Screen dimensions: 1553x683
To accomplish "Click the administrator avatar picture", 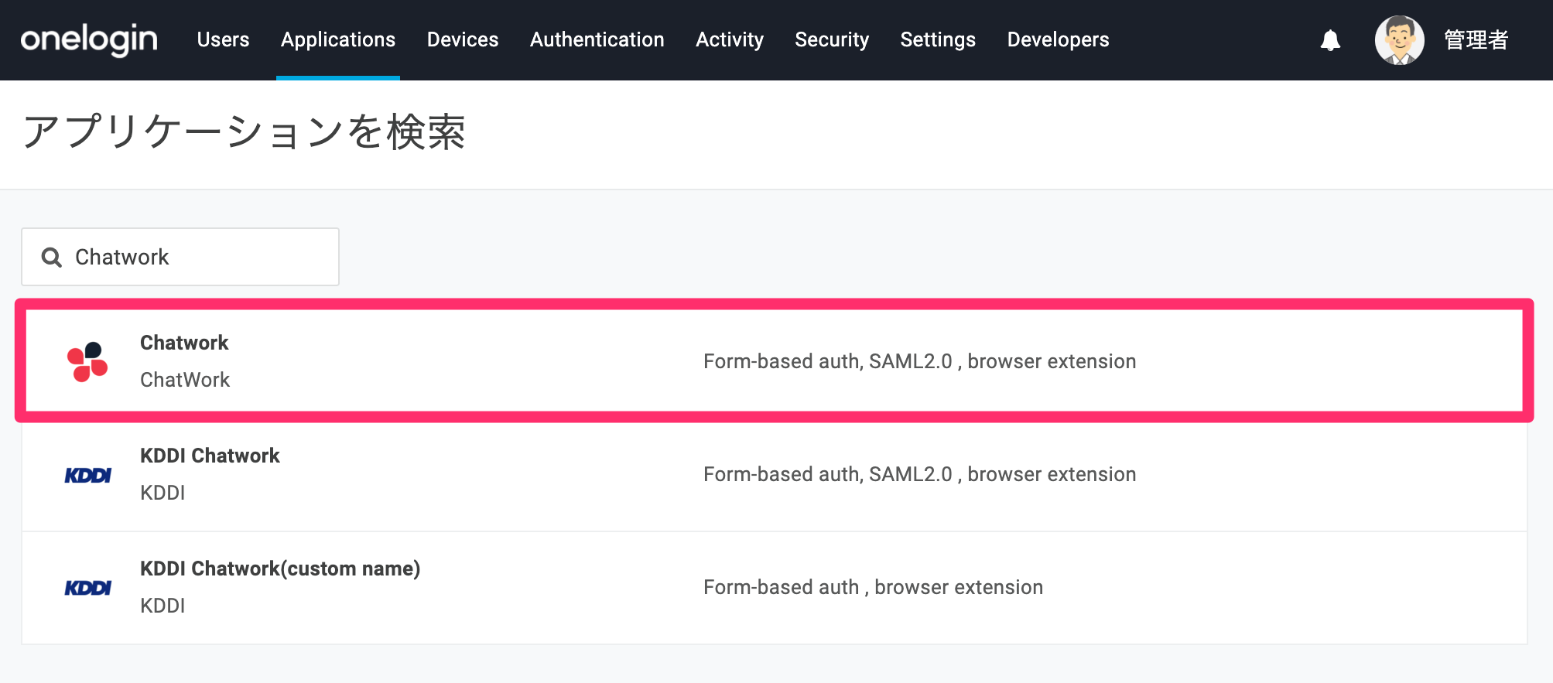I will tap(1399, 40).
